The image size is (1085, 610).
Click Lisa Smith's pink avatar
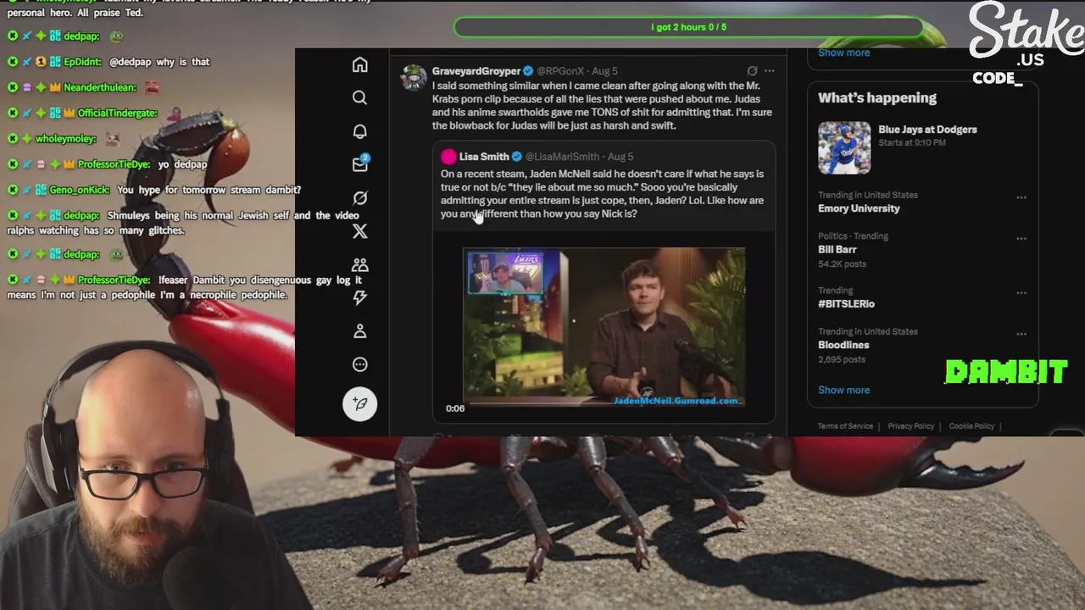448,157
